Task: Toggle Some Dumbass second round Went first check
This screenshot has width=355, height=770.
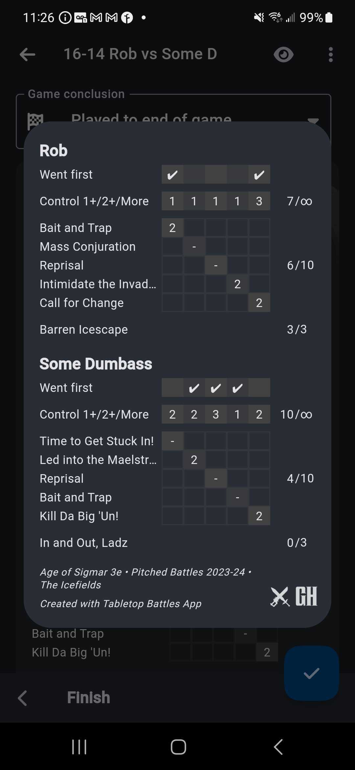Action: click(x=194, y=388)
